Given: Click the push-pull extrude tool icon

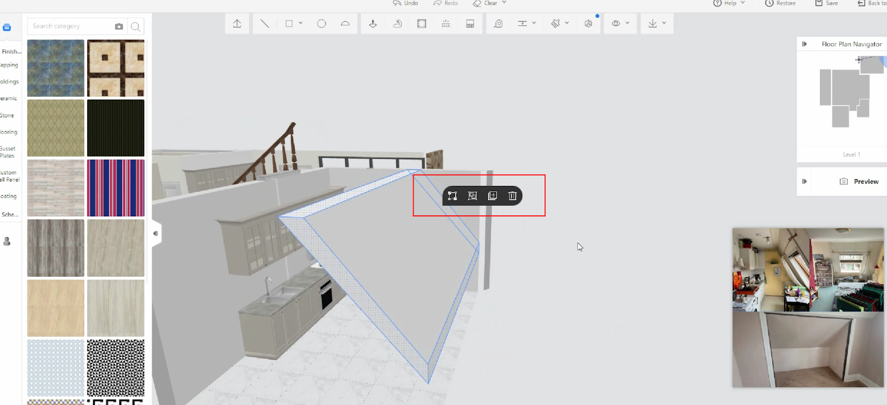Looking at the screenshot, I should pos(373,24).
